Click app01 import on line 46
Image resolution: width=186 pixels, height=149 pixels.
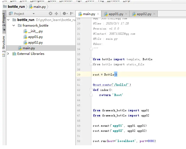tap(145, 111)
